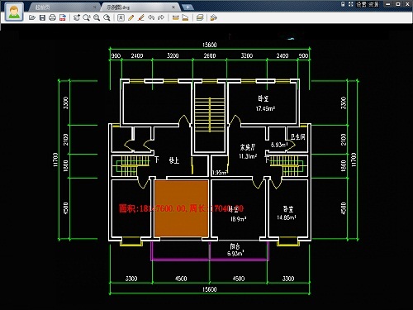Save the drawing with floppy disk icon
The width and height of the screenshot is (413, 310).
pos(42,18)
